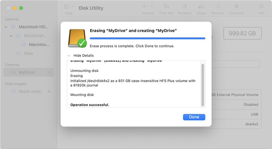Open the Info toolbar icon
This screenshot has height=149, width=272.
(261, 6)
